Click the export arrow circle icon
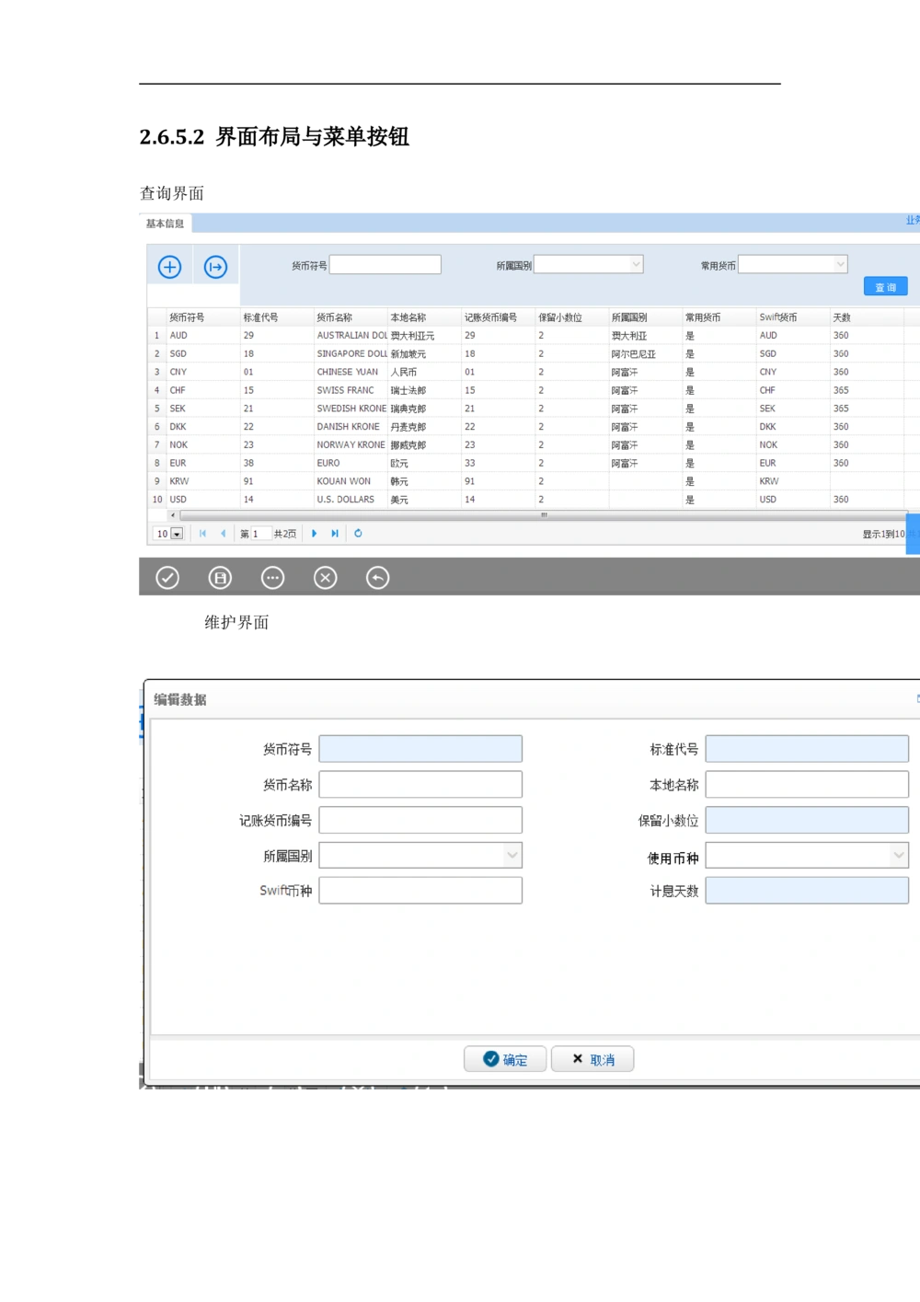This screenshot has width=920, height=1302. point(215,267)
